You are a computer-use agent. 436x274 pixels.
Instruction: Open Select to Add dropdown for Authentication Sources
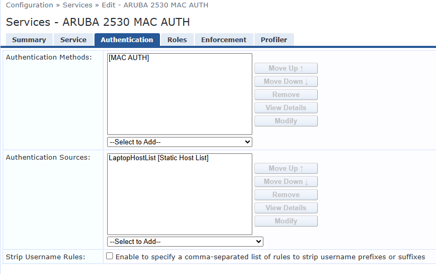(x=185, y=241)
